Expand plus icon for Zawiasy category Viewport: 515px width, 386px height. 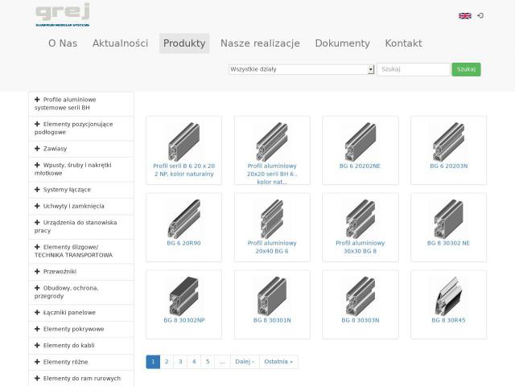tap(37, 148)
